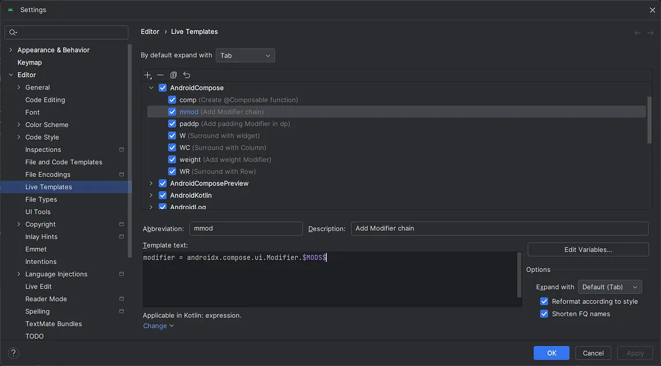This screenshot has height=366, width=661.
Task: Navigate back with breadcrumb back arrow
Action: 637,32
